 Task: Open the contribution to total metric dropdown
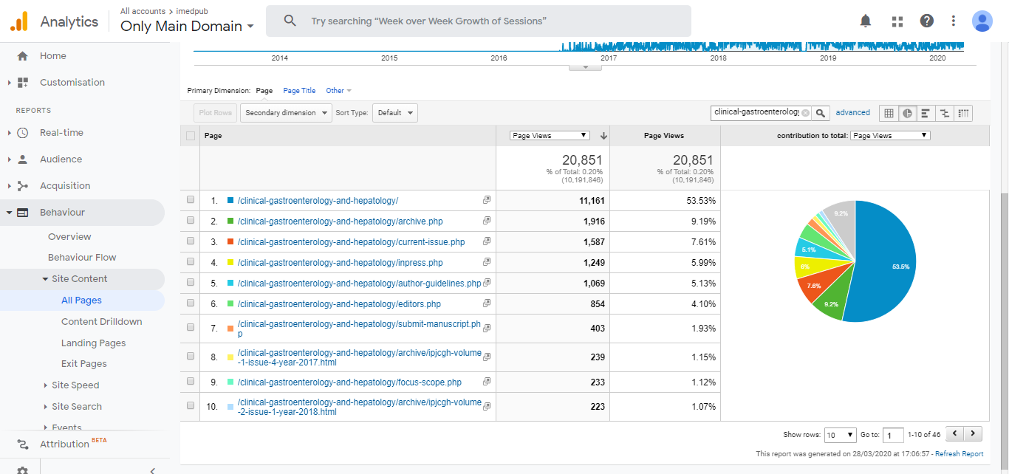point(889,136)
